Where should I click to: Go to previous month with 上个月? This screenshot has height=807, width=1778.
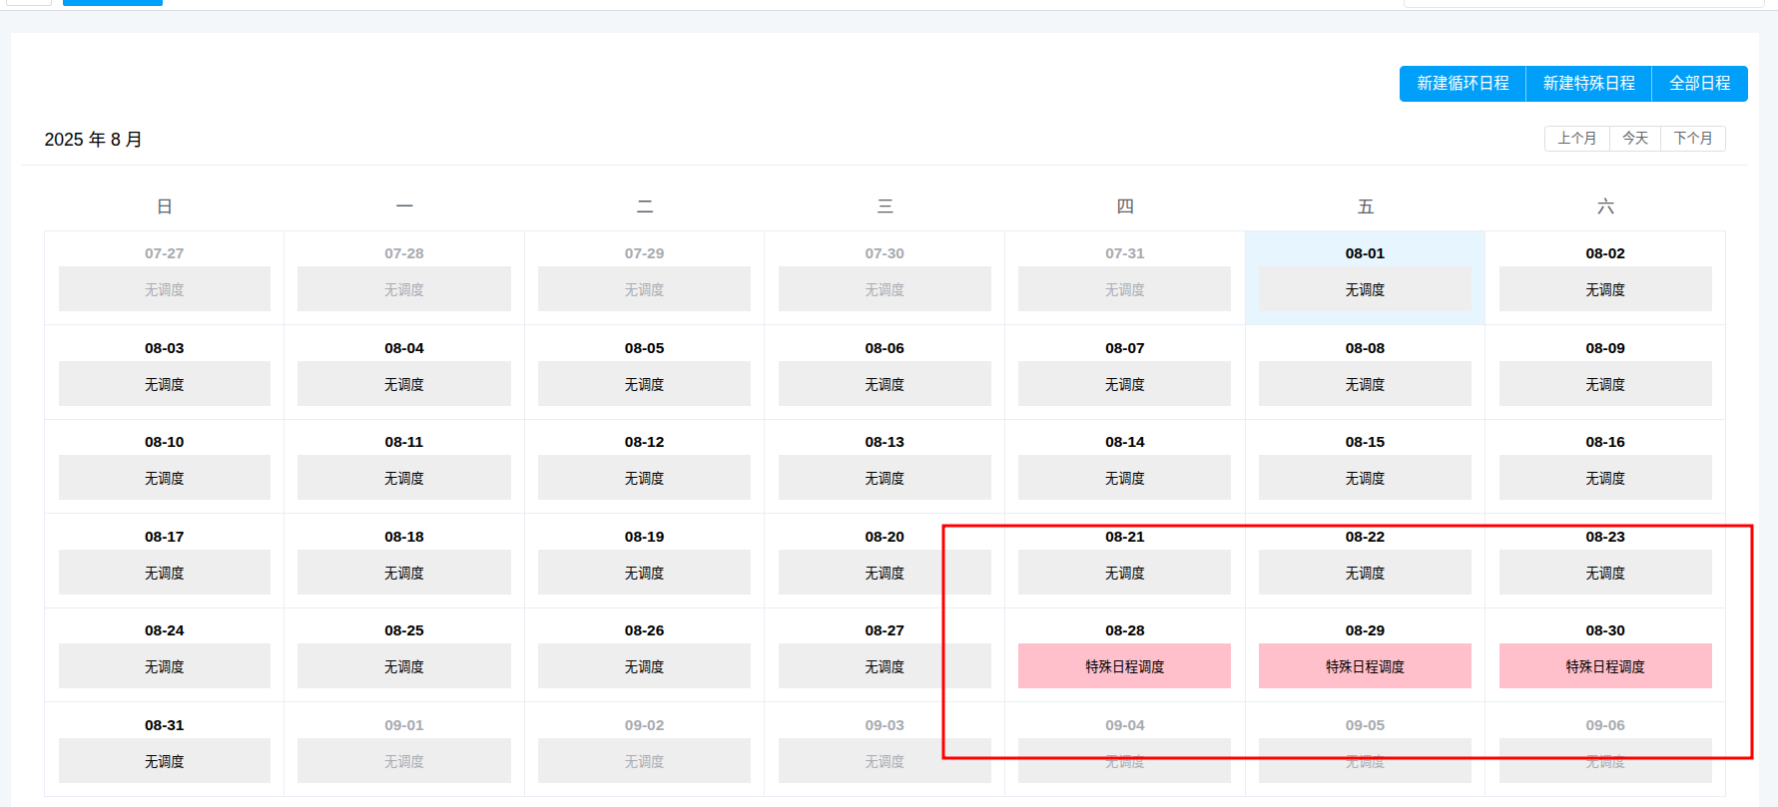click(x=1576, y=139)
